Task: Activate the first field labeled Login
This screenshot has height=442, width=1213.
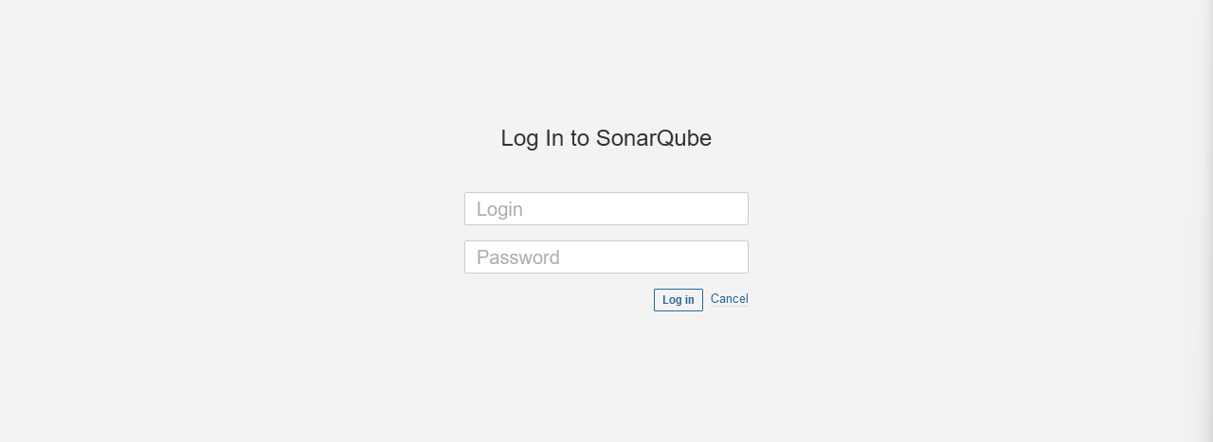Action: click(606, 209)
